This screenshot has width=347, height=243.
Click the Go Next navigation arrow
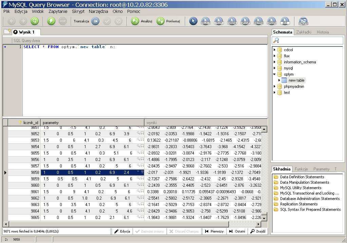click(23, 21)
